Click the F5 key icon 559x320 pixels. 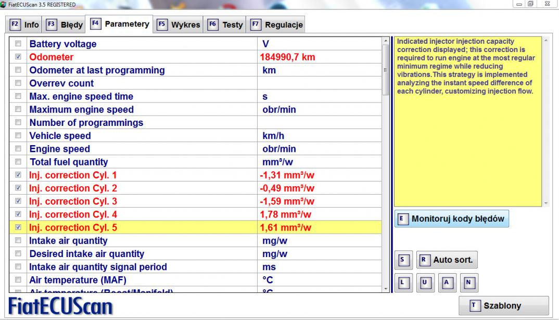[x=162, y=24]
